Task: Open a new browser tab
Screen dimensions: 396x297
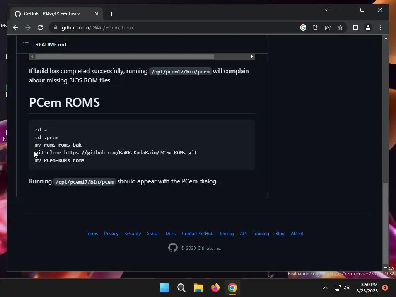Action: coord(111,14)
